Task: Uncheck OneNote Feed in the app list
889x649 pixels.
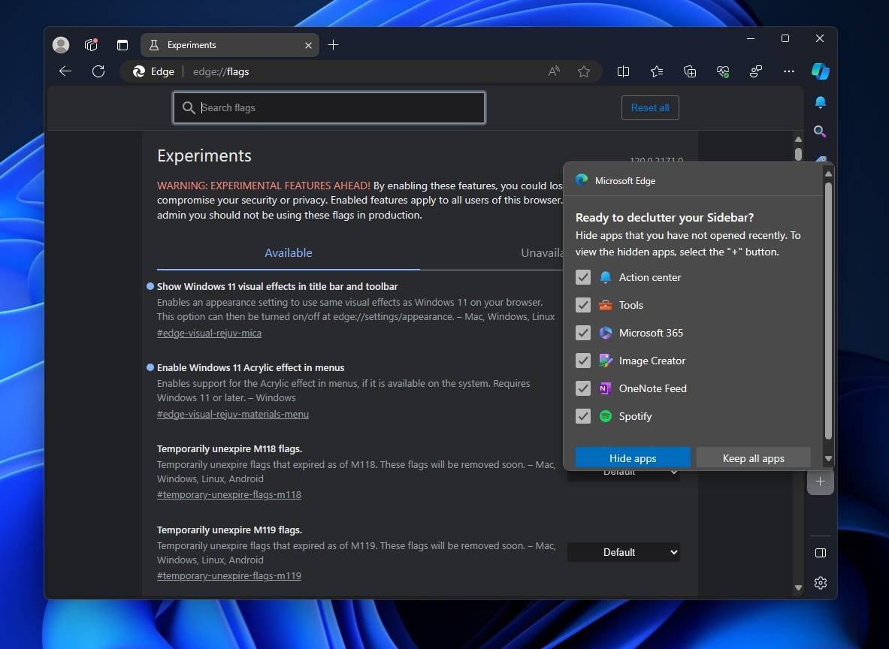Action: point(582,388)
